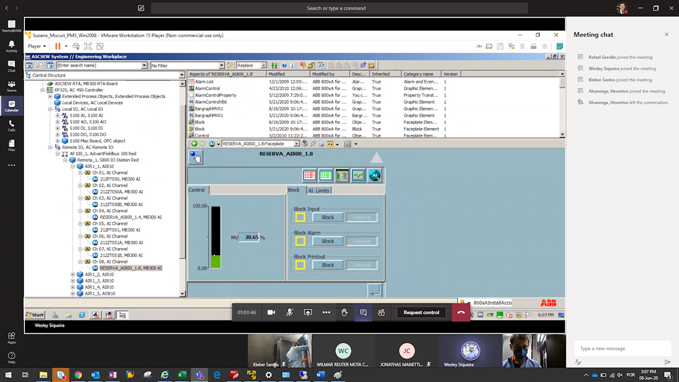Switch to the Al. Limits tab

pos(318,190)
